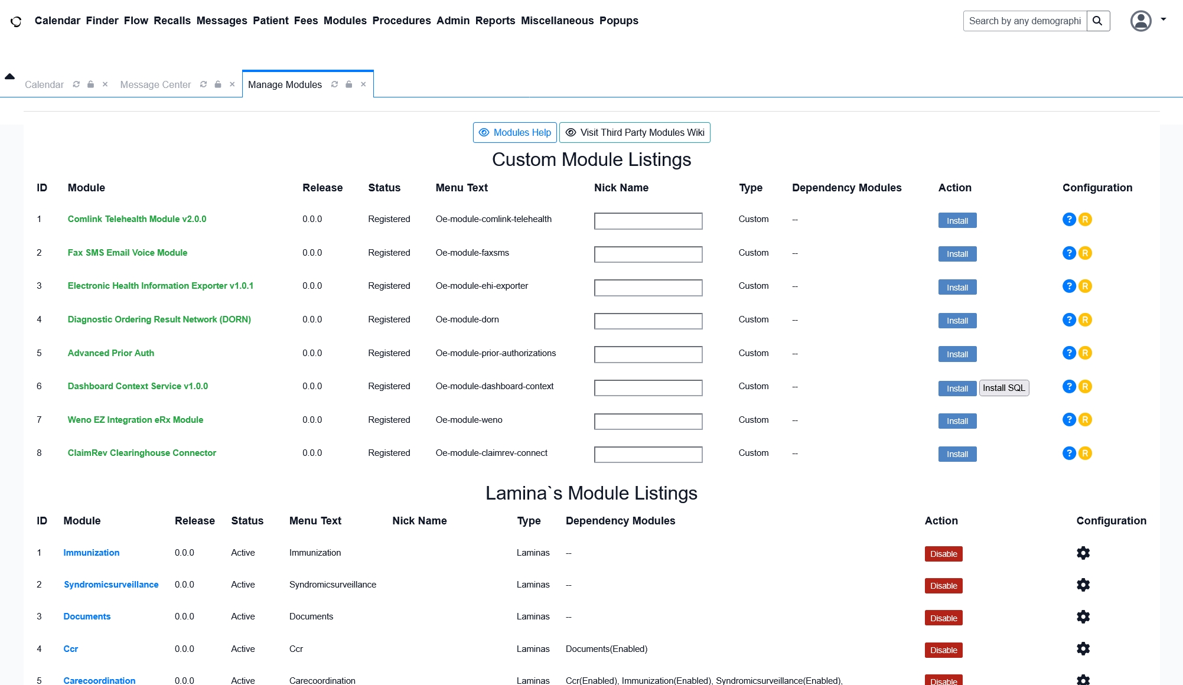Click the loading spinner logo icon
The height and width of the screenshot is (685, 1183).
click(x=16, y=21)
